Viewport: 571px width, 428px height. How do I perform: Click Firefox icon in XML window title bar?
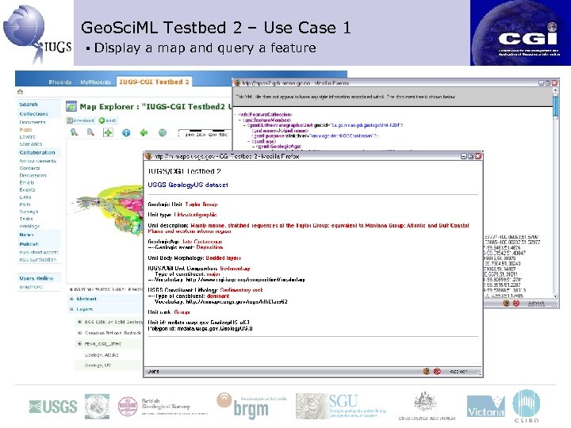point(237,83)
